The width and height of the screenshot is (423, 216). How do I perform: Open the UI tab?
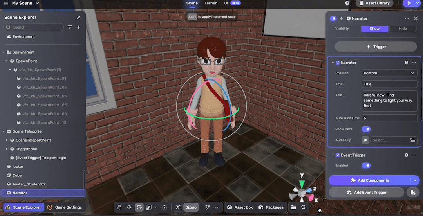pyautogui.click(x=226, y=3)
